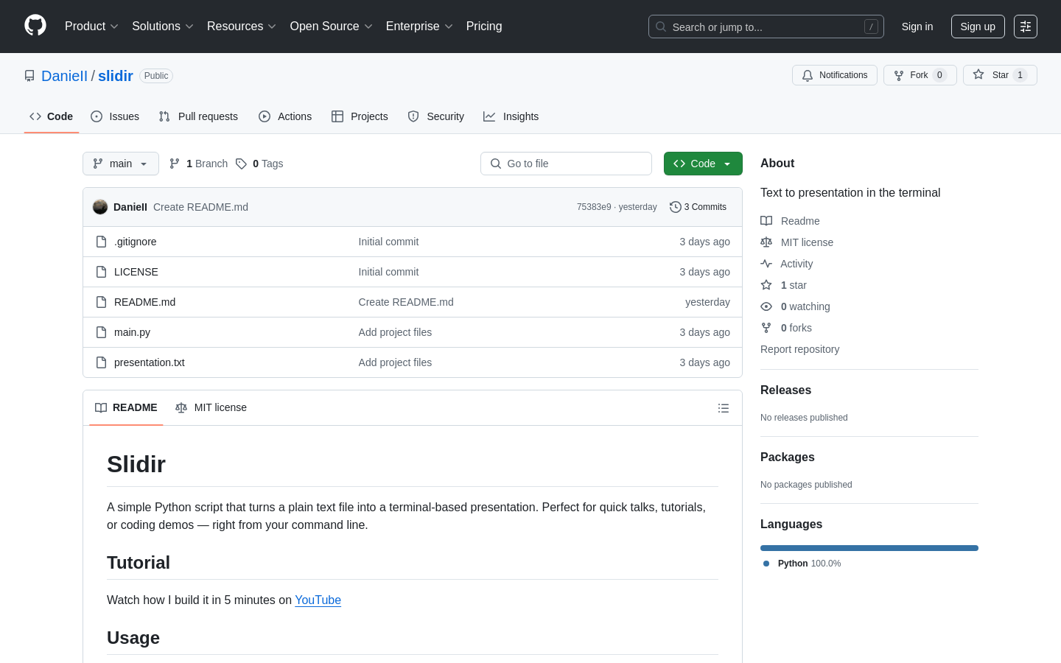Select the Code tab
Screen dimensions: 1061x663
[52, 116]
